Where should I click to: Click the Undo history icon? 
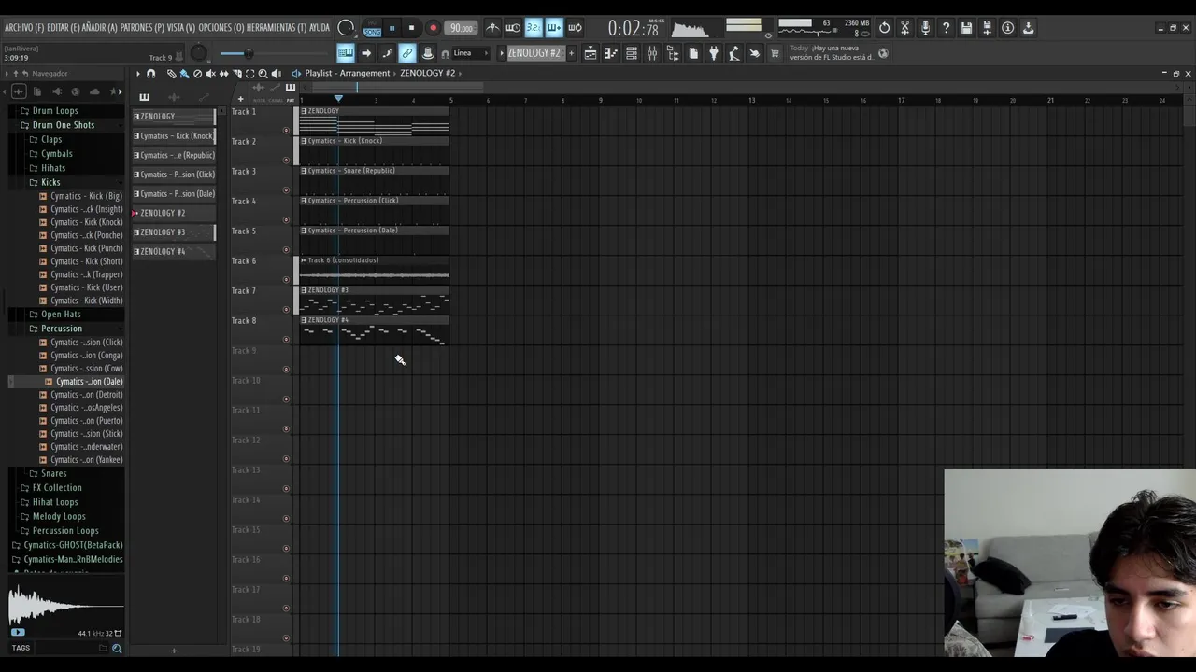coord(884,28)
